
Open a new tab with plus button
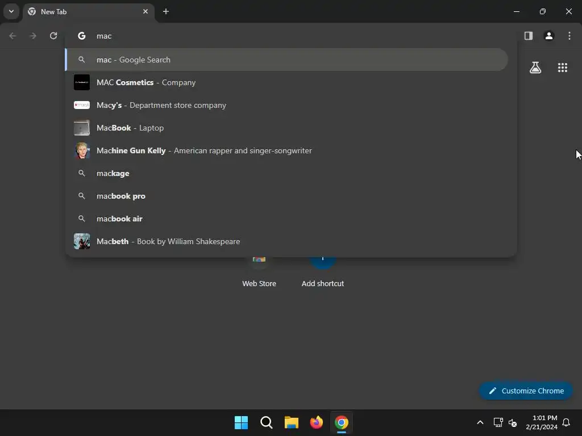point(166,11)
